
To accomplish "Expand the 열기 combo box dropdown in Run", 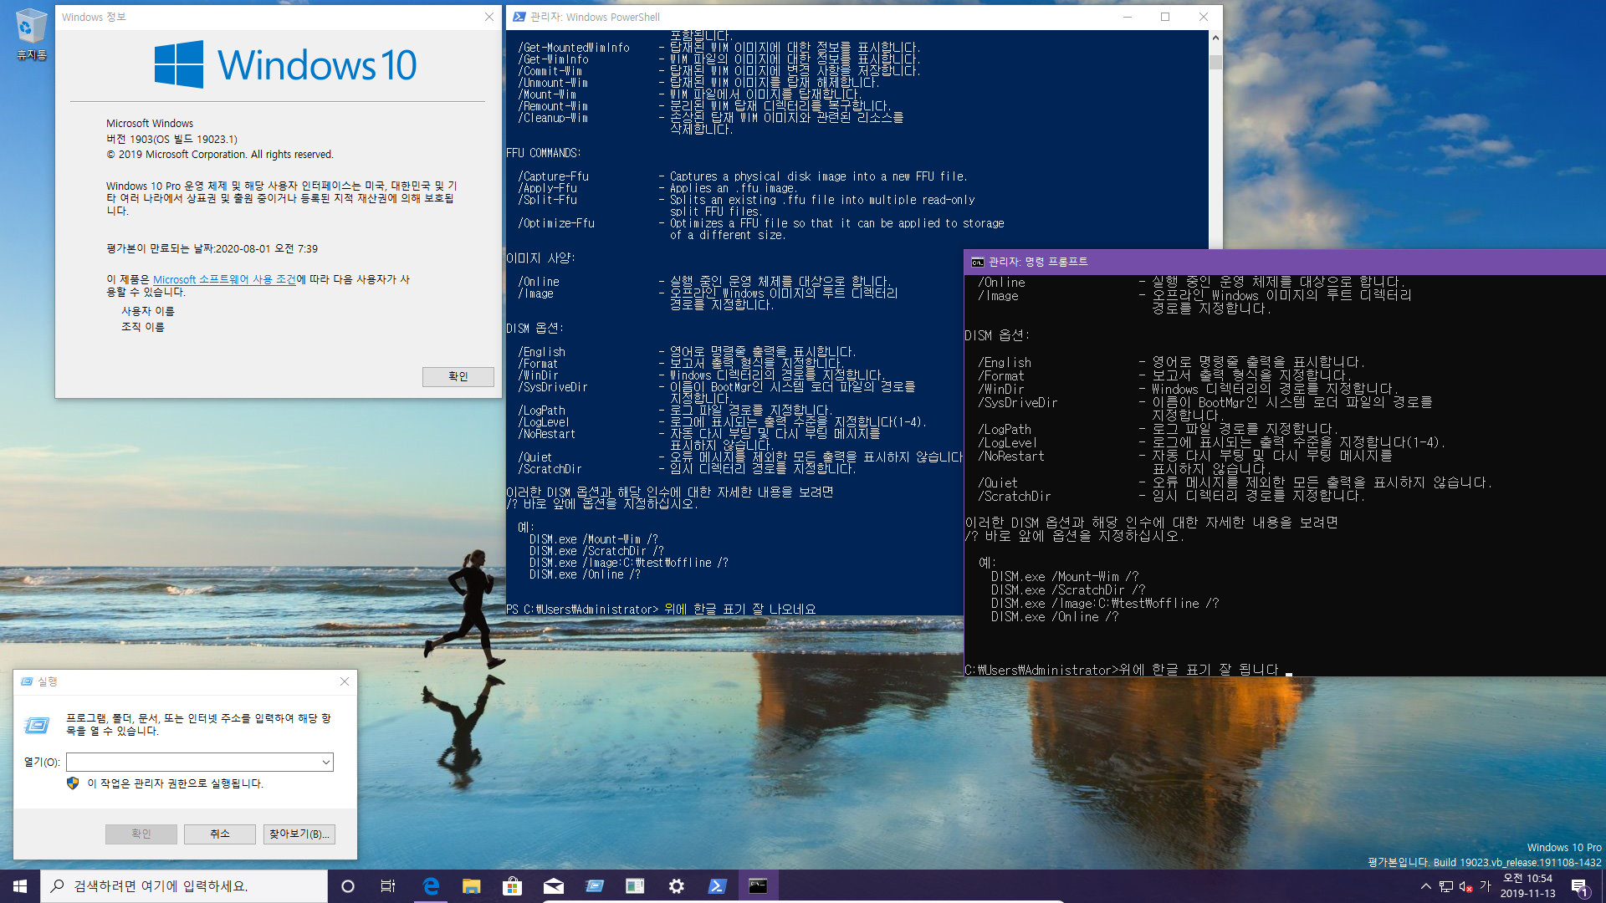I will click(325, 762).
